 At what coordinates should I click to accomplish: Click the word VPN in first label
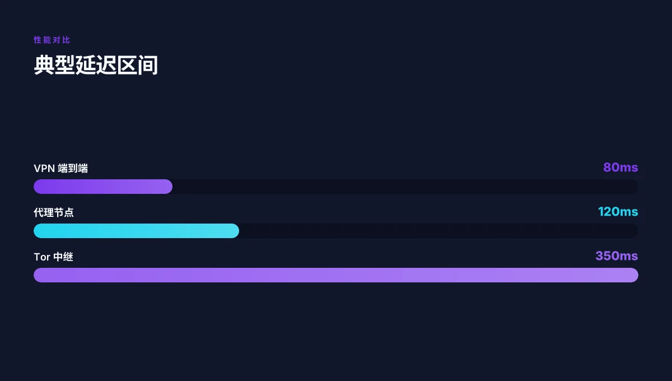[x=44, y=168]
